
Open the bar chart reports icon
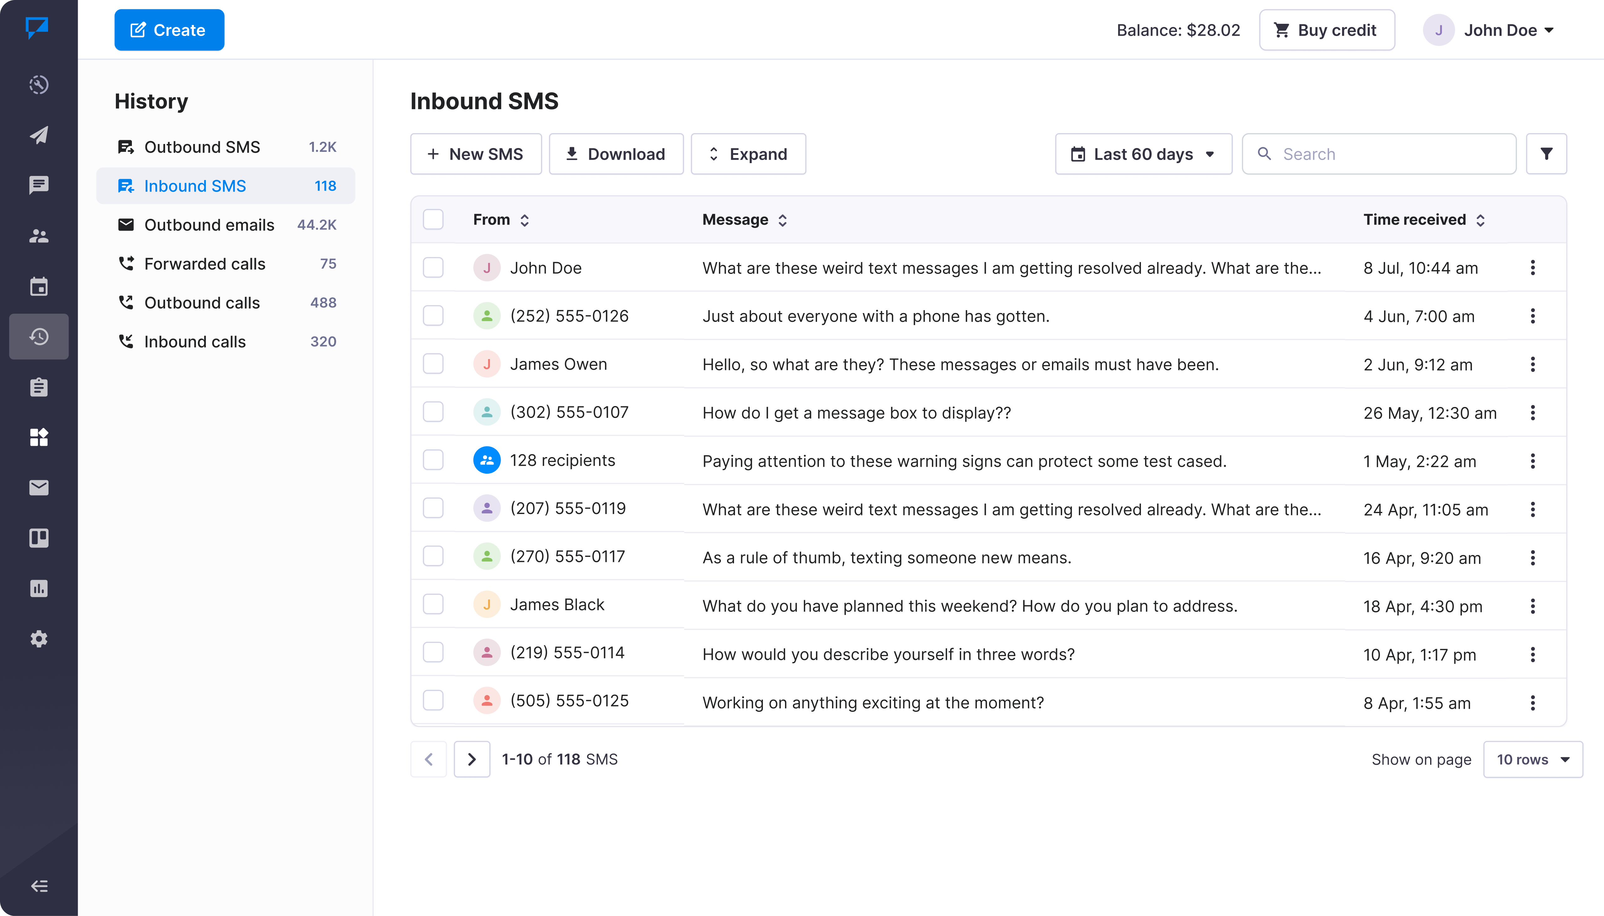pyautogui.click(x=39, y=588)
